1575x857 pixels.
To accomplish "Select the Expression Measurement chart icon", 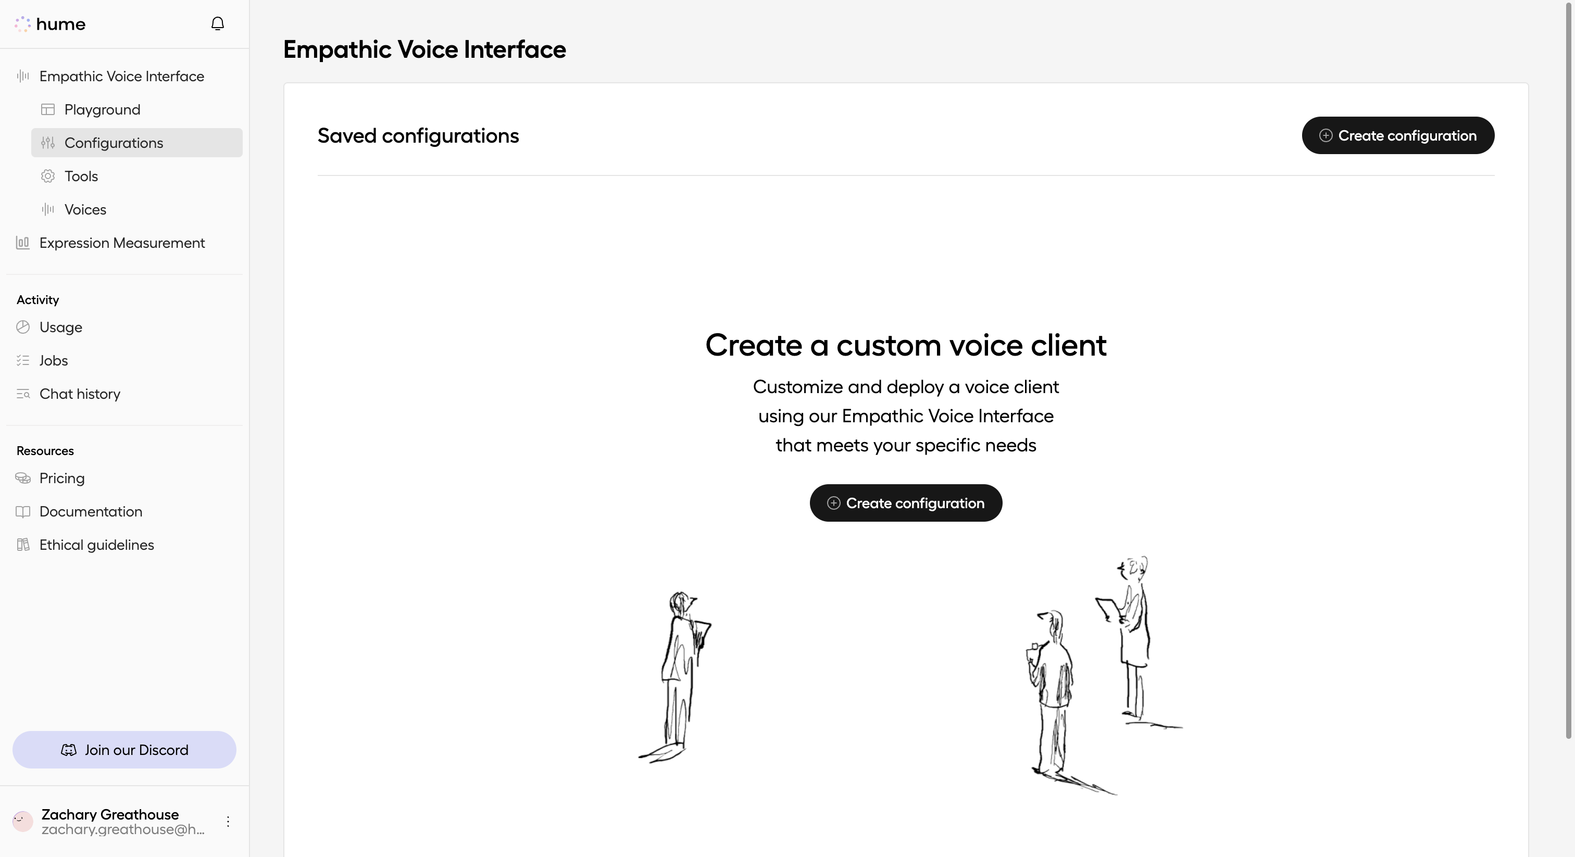I will [x=22, y=243].
